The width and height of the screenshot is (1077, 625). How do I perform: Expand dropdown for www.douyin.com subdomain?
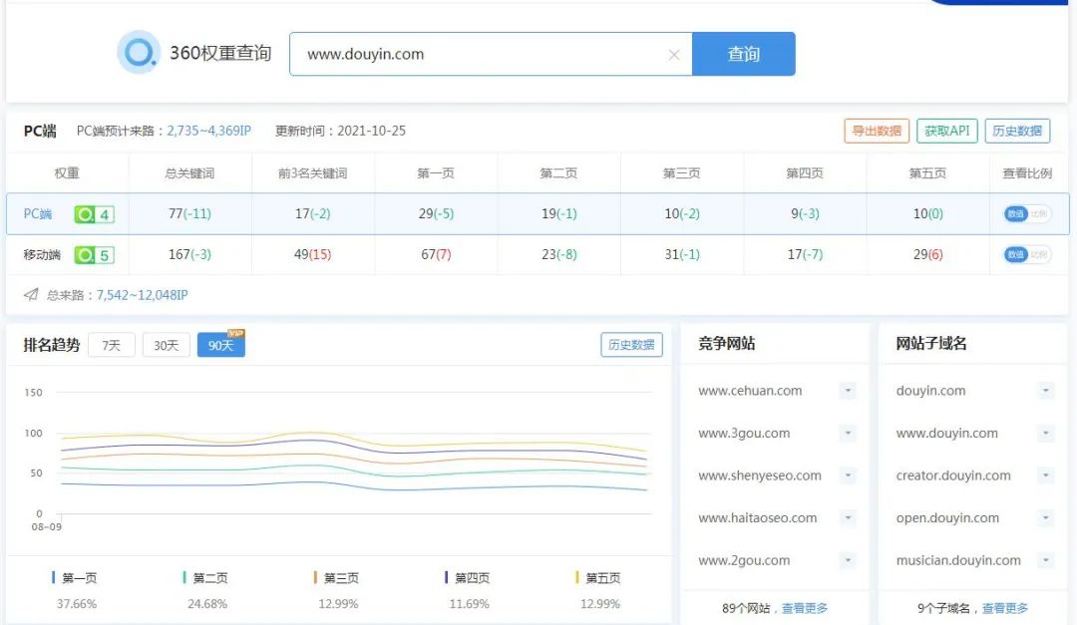1045,434
